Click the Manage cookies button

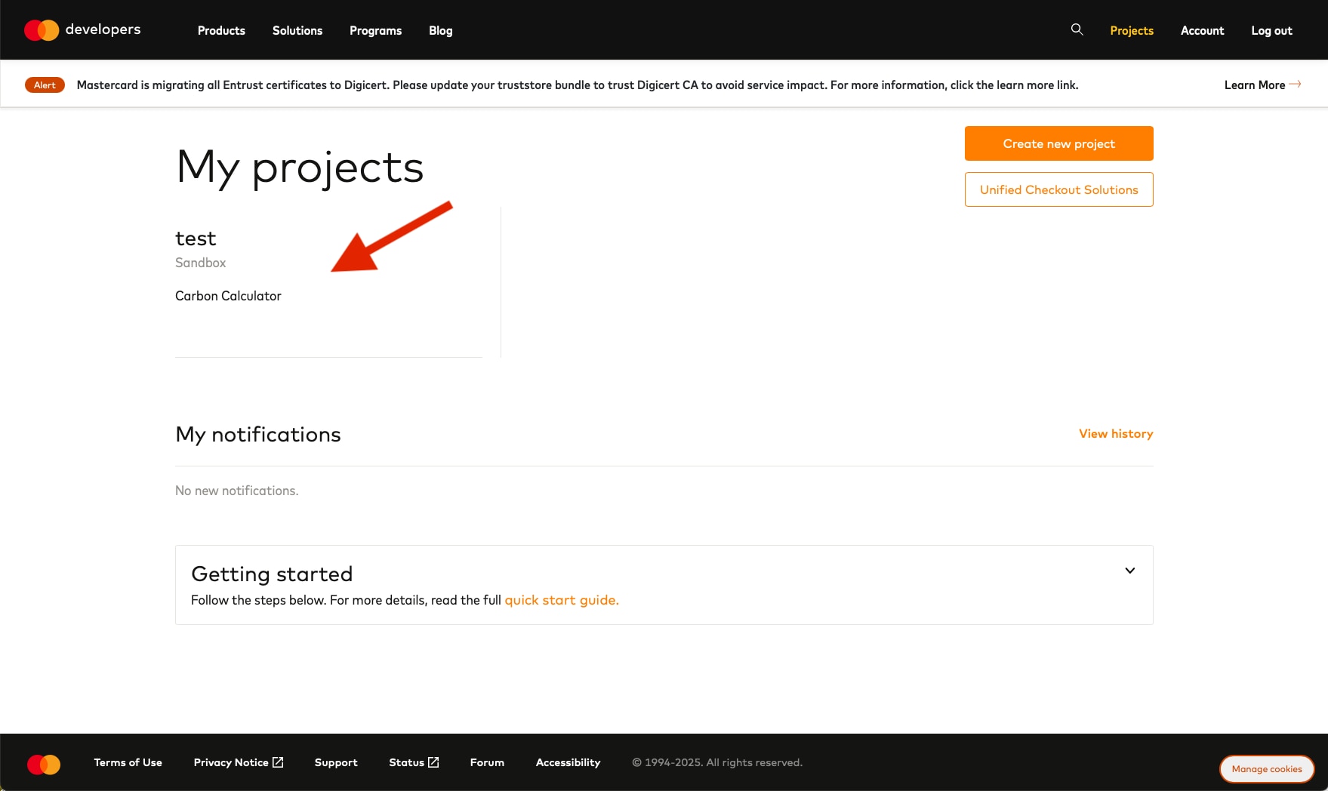point(1266,769)
